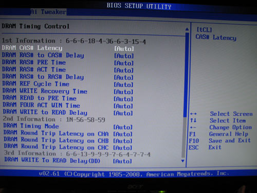The width and height of the screenshot is (257, 193).
Task: Change DRAM FOUR ACT WIN Time value
Action: tap(123, 106)
